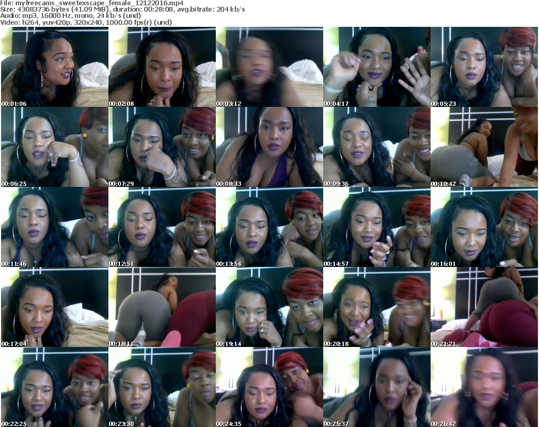The height and width of the screenshot is (427, 539).
Task: Open the thumbnail labeled 00:23:30
Action: click(x=162, y=388)
